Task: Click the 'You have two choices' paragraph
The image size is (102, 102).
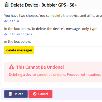Action: tap(53, 16)
